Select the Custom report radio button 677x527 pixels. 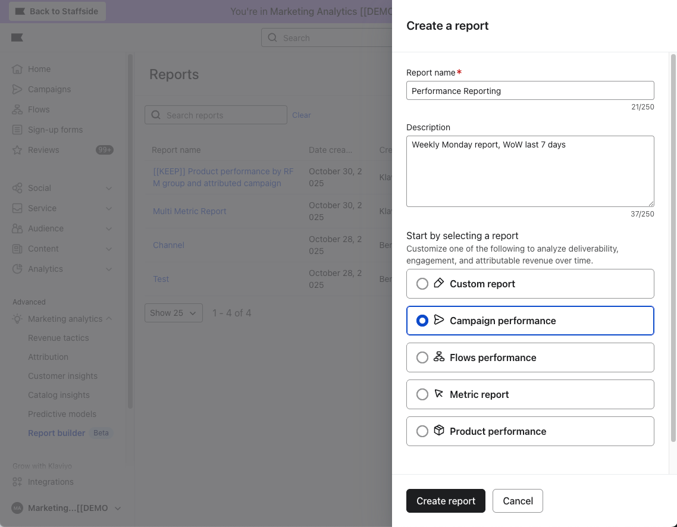pyautogui.click(x=422, y=284)
